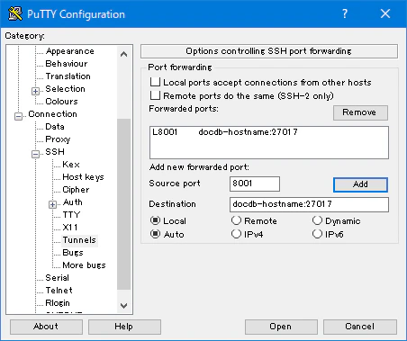Enable Local ports accept connections from other hosts
407x341 pixels.
[x=155, y=82]
